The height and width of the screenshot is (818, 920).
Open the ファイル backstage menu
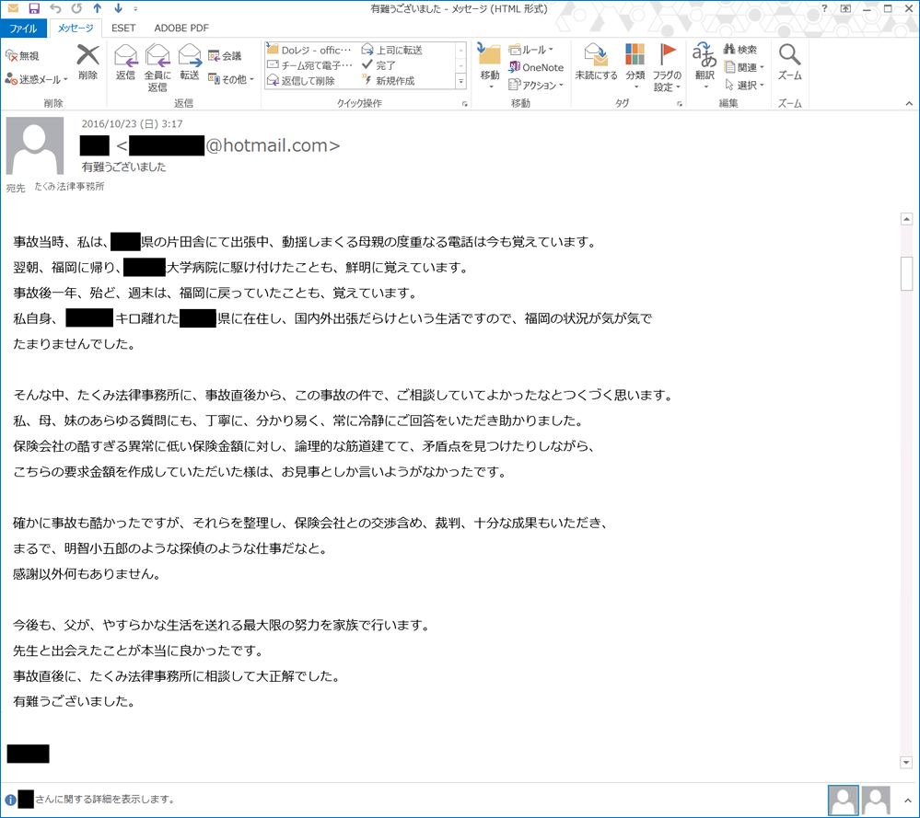click(x=24, y=28)
